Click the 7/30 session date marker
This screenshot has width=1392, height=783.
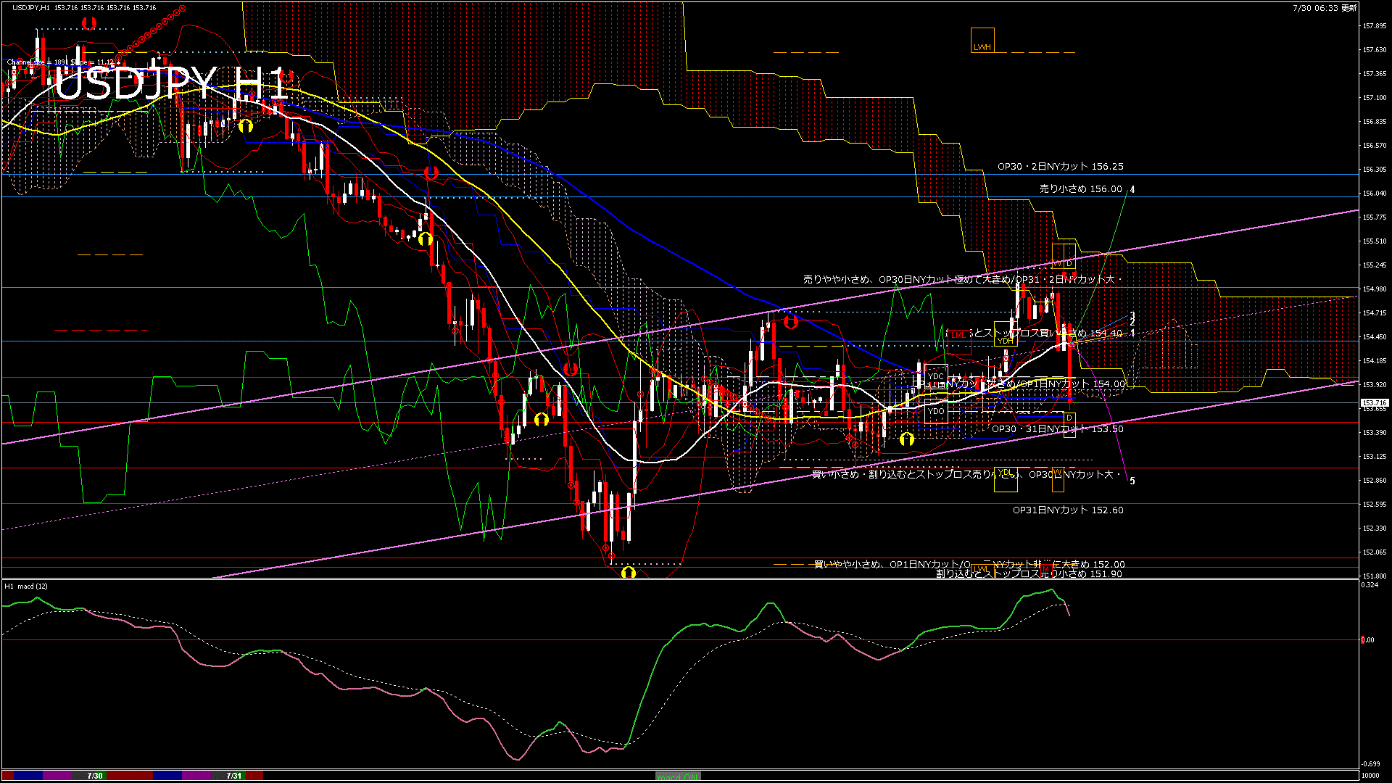click(x=95, y=776)
